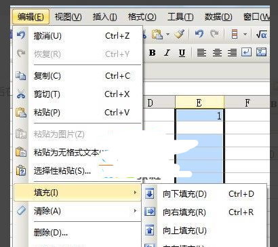Click the clipboard icon beside 粘贴(P)
Viewport: 278px width, 247px height.
click(21, 113)
